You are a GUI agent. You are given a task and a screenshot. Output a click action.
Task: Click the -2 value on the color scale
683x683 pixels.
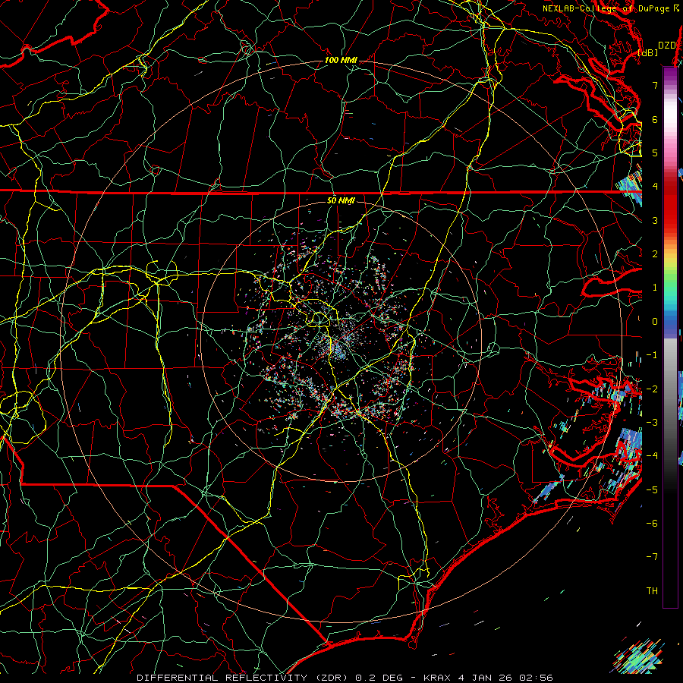[x=652, y=389]
